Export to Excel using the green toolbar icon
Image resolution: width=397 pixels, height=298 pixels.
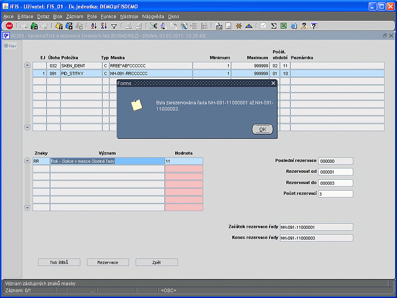pyautogui.click(x=283, y=26)
